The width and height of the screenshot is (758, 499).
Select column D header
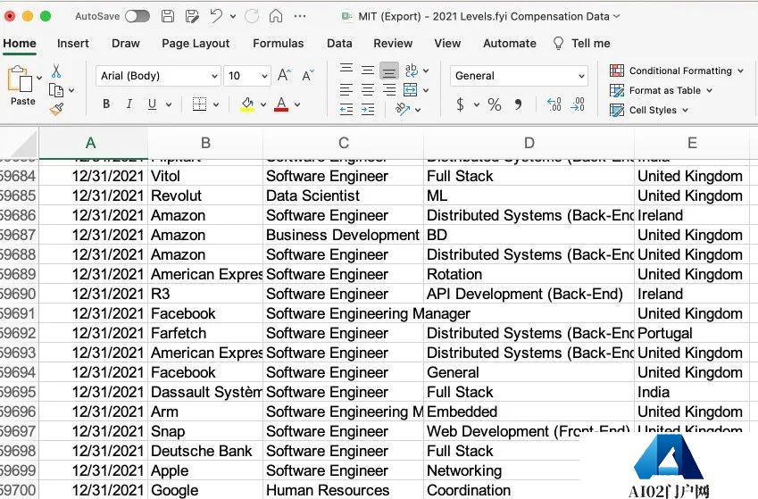529,143
